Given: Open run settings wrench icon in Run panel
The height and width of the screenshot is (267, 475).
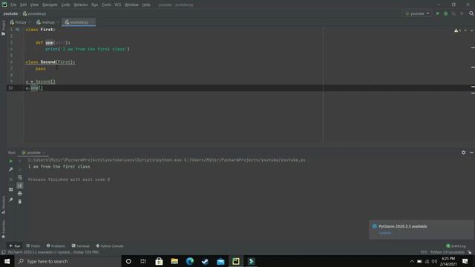Looking at the screenshot, I should coord(11,169).
